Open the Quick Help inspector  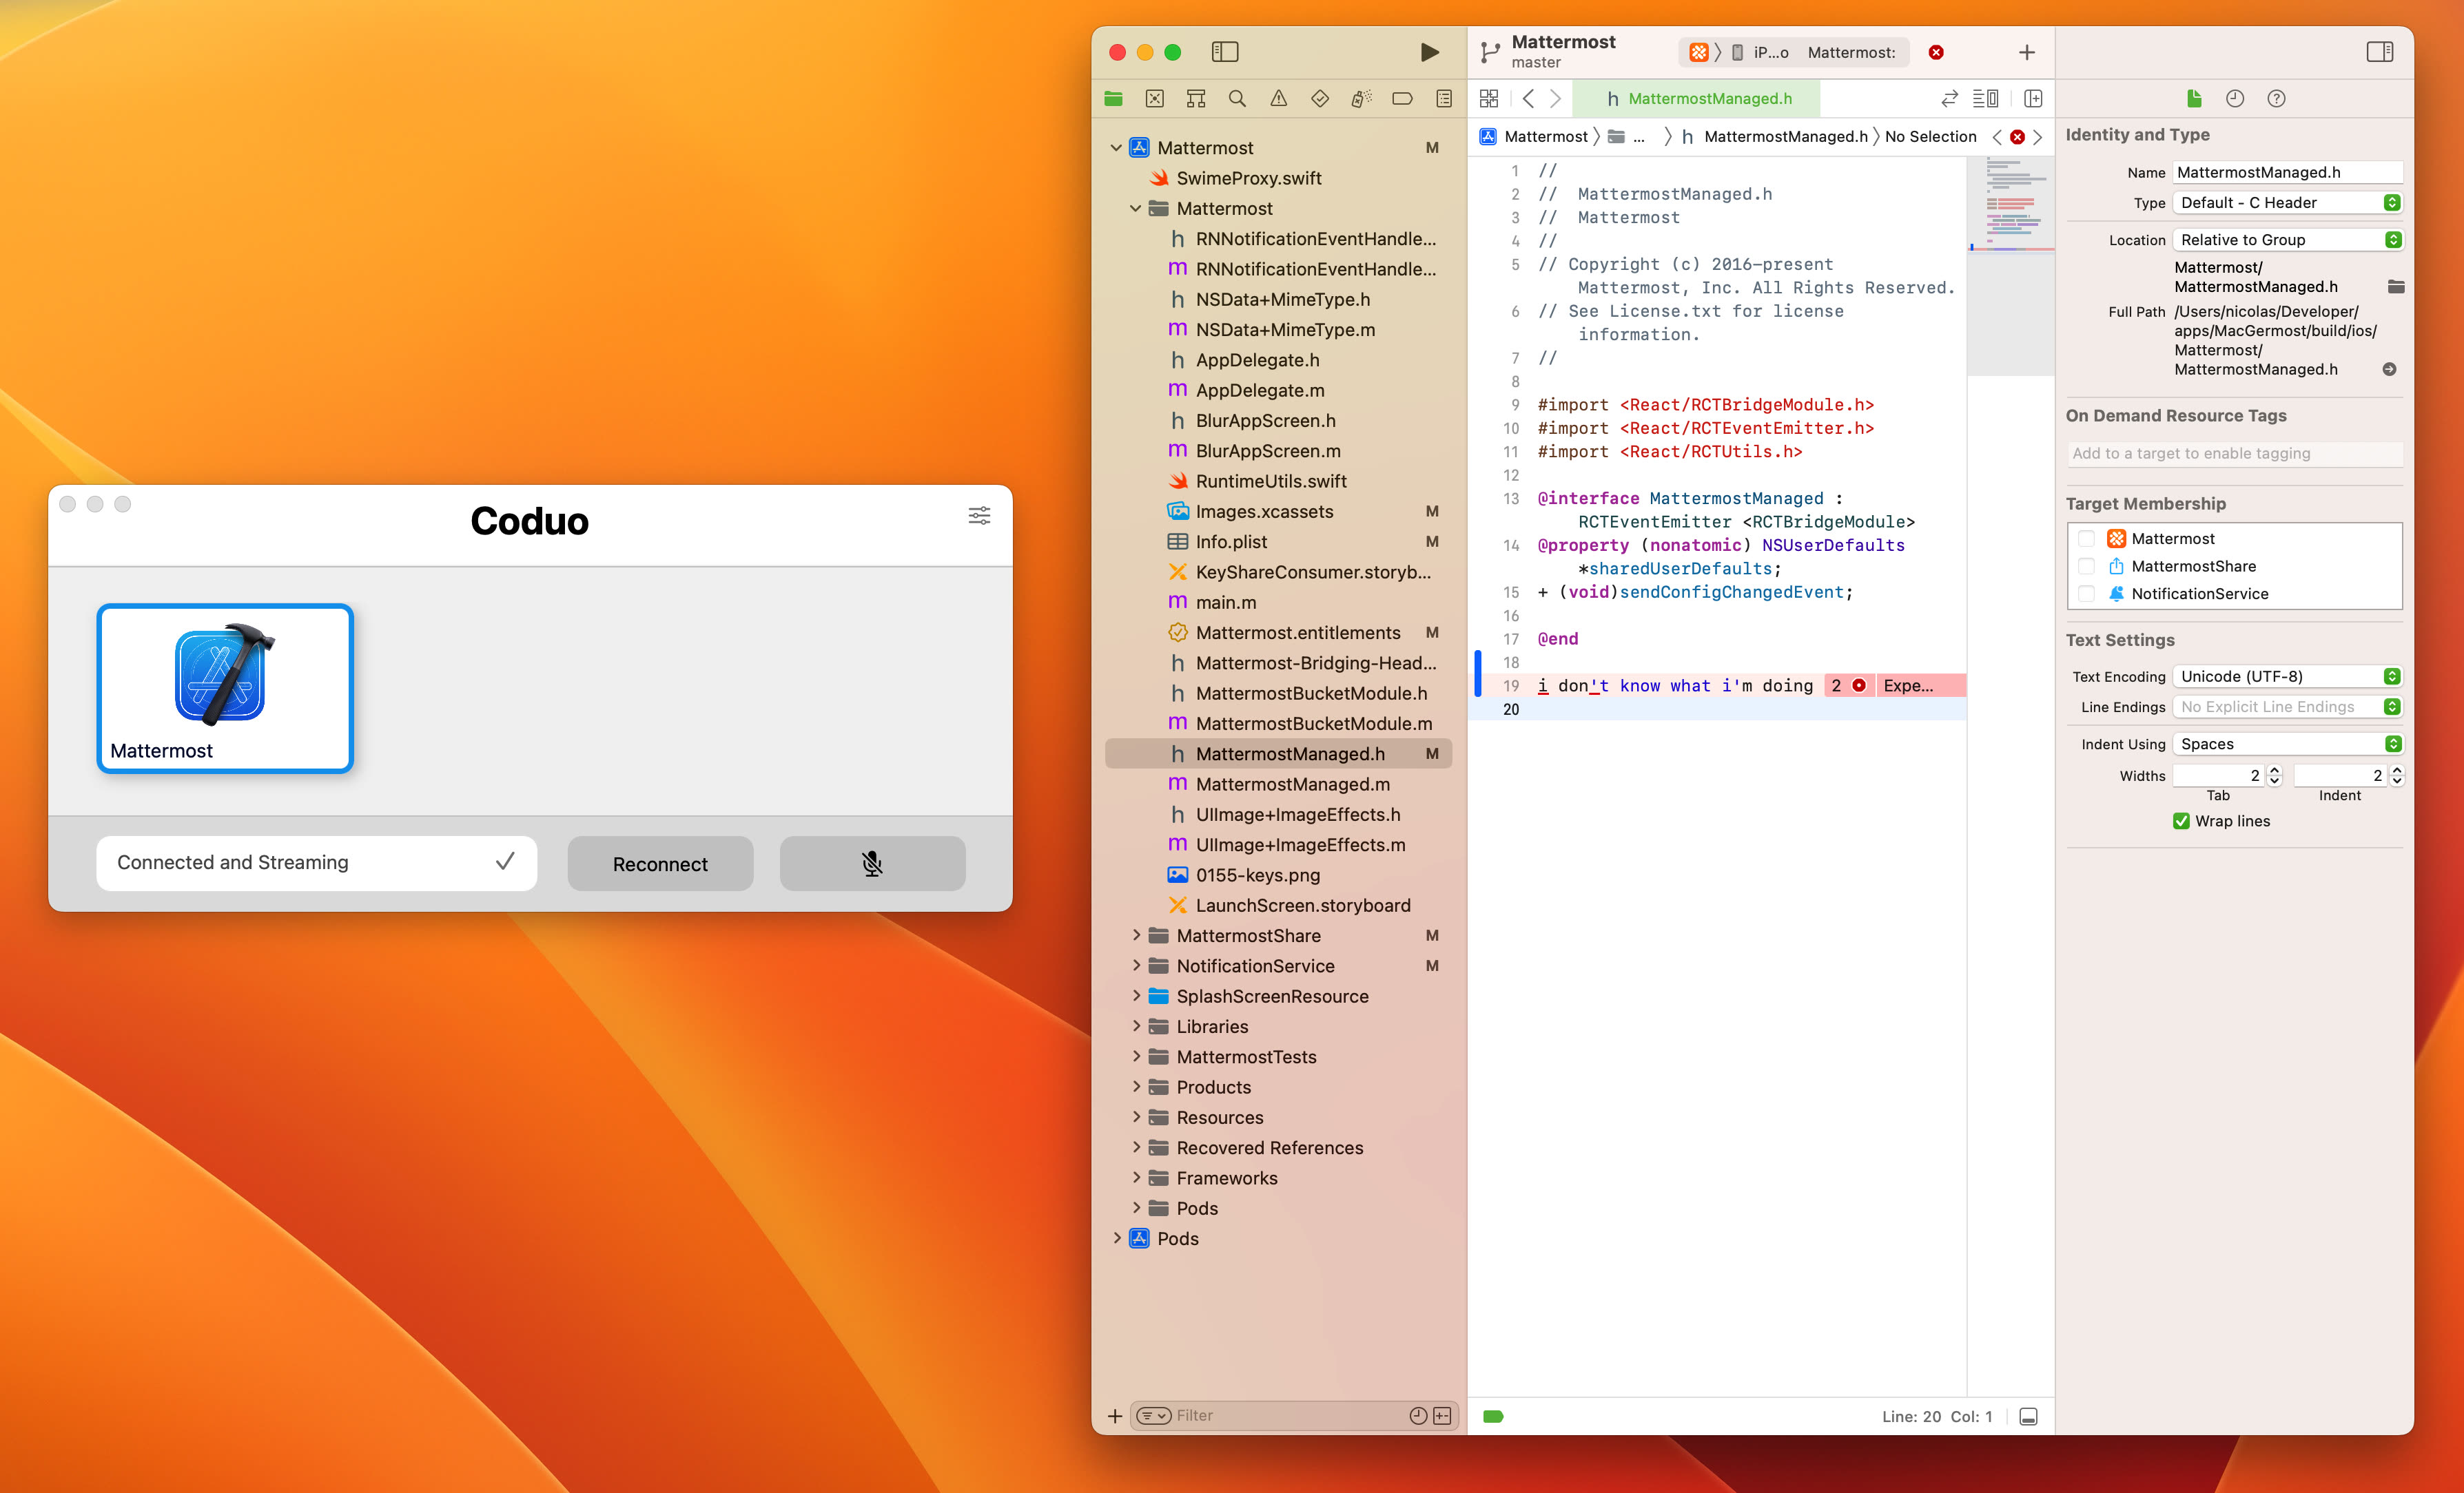click(2277, 98)
